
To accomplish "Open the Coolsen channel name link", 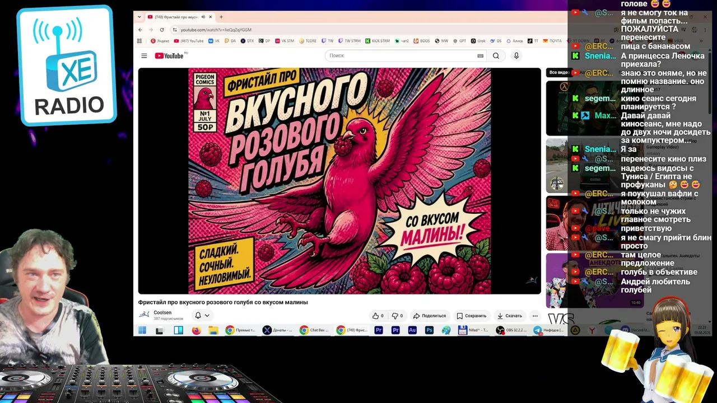I will pyautogui.click(x=162, y=312).
